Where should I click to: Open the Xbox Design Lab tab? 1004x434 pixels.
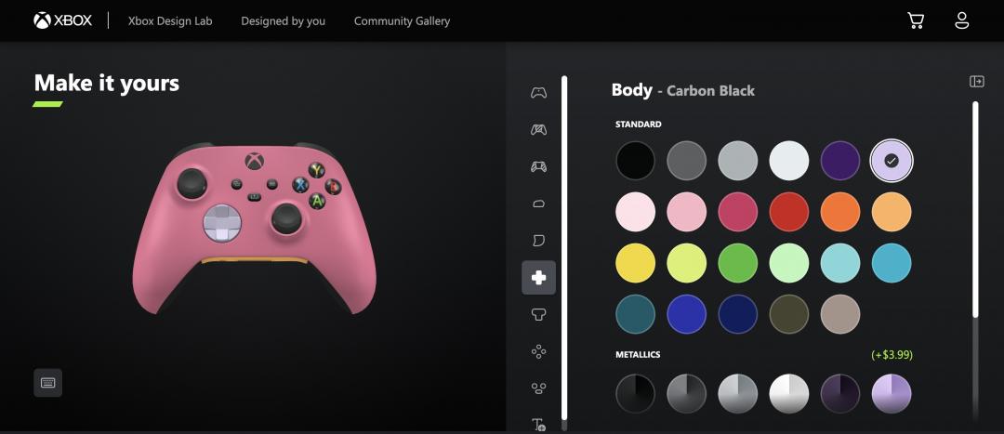[170, 21]
